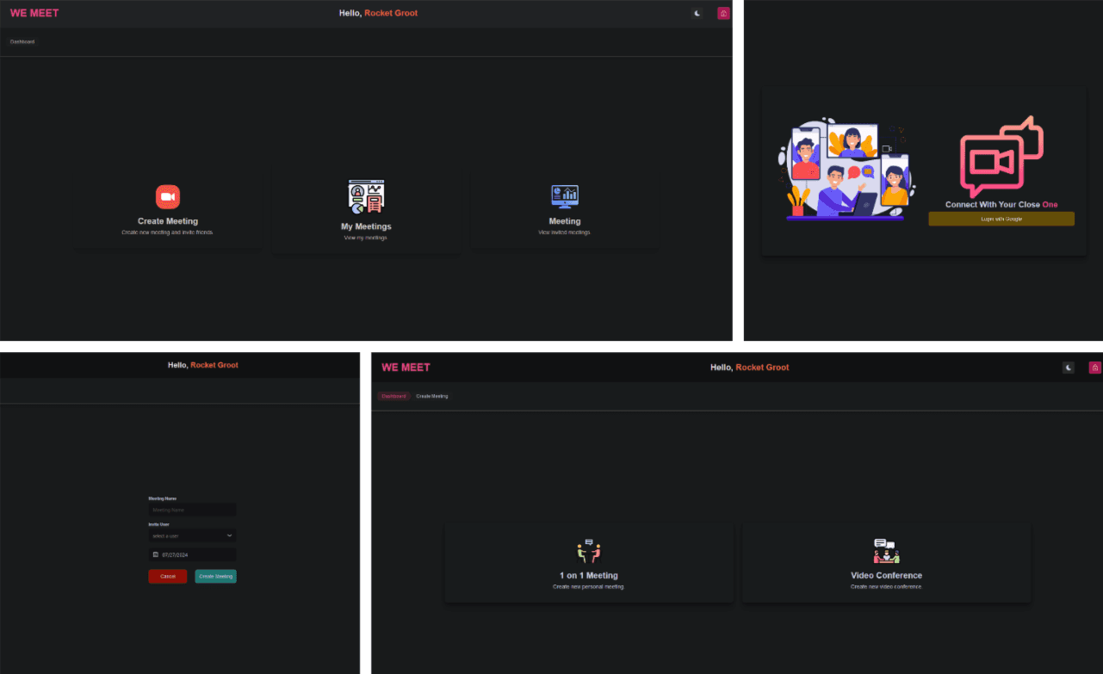This screenshot has height=674, width=1103.
Task: Select the 1 on 1 Meeting card title
Action: tap(589, 575)
